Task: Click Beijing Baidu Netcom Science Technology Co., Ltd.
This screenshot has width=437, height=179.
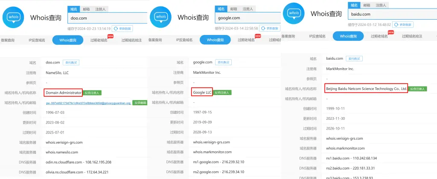Action: (x=367, y=89)
